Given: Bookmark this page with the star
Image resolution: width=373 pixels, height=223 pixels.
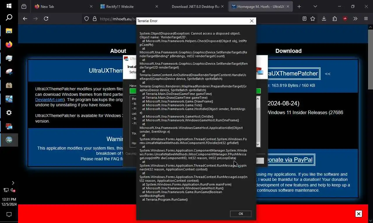Looking at the screenshot, I should 313,19.
